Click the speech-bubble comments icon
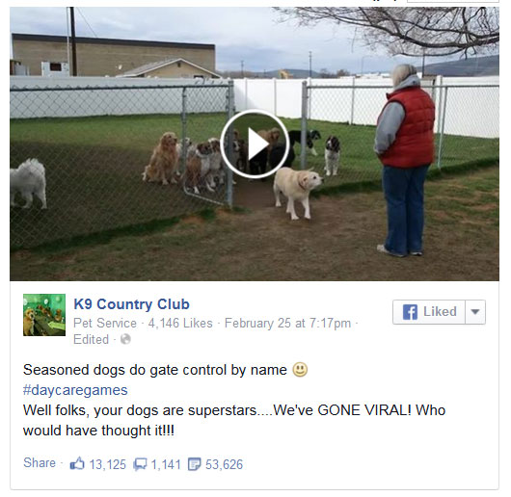This screenshot has height=497, width=511. tap(140, 464)
